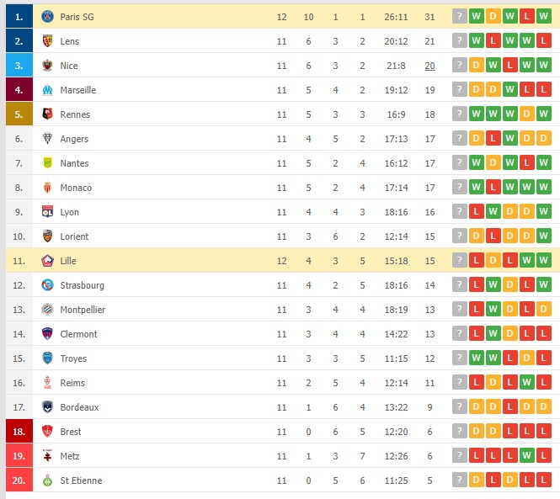Click Paris SG's upcoming match question mark
560x499 pixels.
point(459,17)
